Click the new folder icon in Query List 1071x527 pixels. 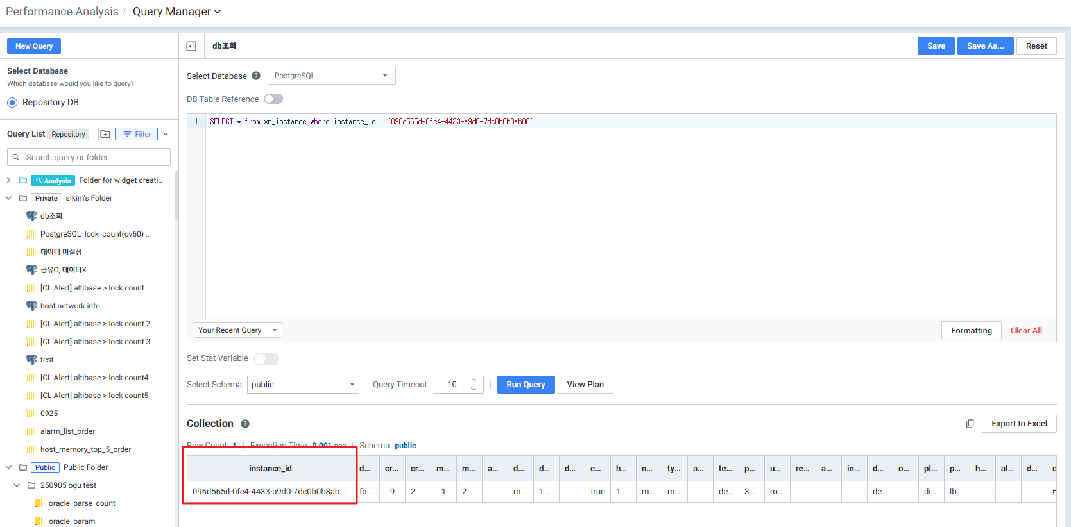tap(105, 134)
